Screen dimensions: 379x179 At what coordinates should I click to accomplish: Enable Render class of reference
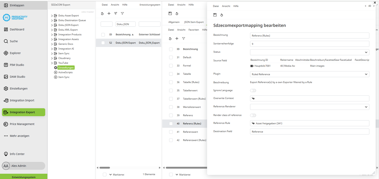253,115
